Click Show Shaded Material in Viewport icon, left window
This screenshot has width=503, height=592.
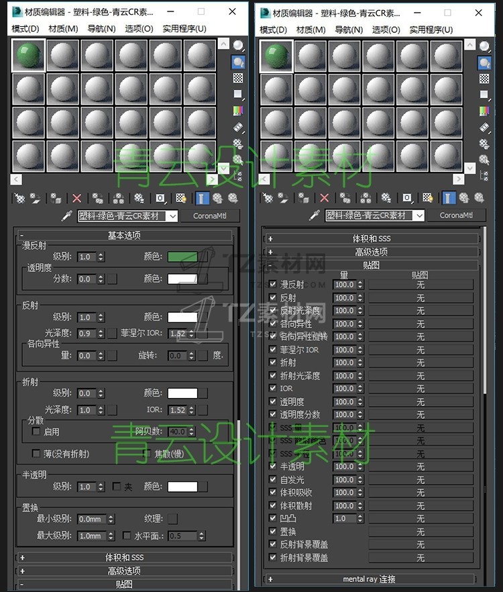[181, 198]
